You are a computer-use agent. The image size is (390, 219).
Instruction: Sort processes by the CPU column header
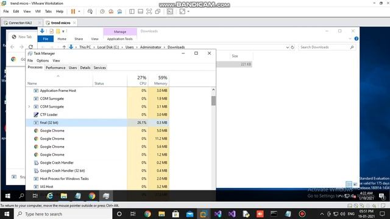(138, 80)
